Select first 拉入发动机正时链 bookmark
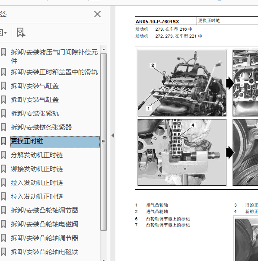This screenshot has width=258, height=261. [x=37, y=183]
